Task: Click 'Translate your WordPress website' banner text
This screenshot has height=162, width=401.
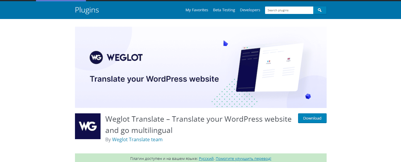Action: 154,79
